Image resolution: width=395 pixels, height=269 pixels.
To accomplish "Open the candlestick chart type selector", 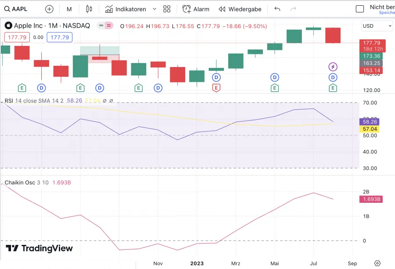I will click(90, 9).
